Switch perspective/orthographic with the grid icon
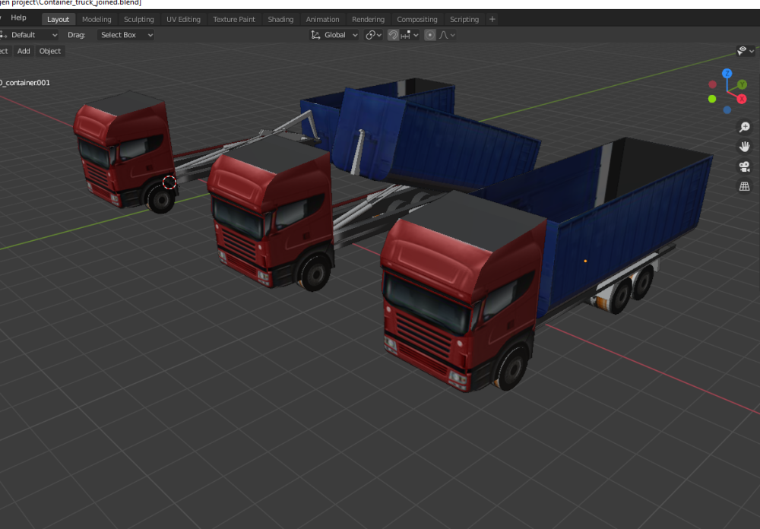Image resolution: width=760 pixels, height=529 pixels. tap(744, 187)
